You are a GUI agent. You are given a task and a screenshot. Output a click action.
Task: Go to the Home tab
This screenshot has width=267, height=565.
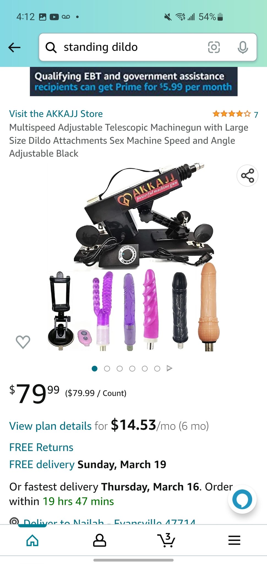click(x=32, y=540)
